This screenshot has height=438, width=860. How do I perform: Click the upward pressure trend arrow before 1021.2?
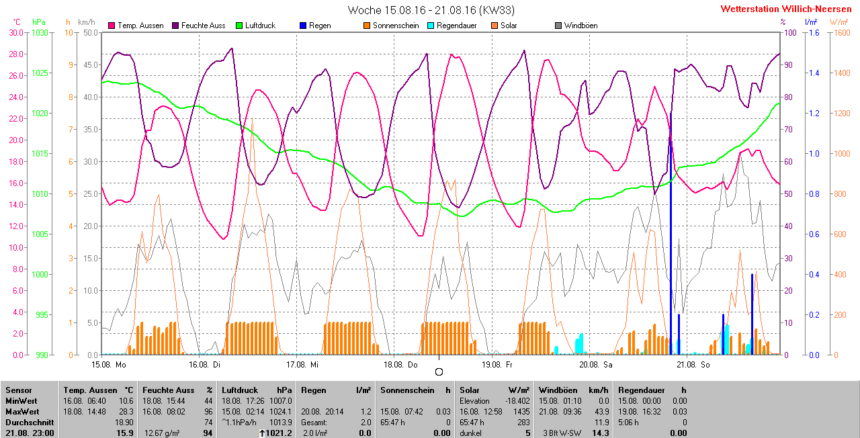(x=263, y=433)
